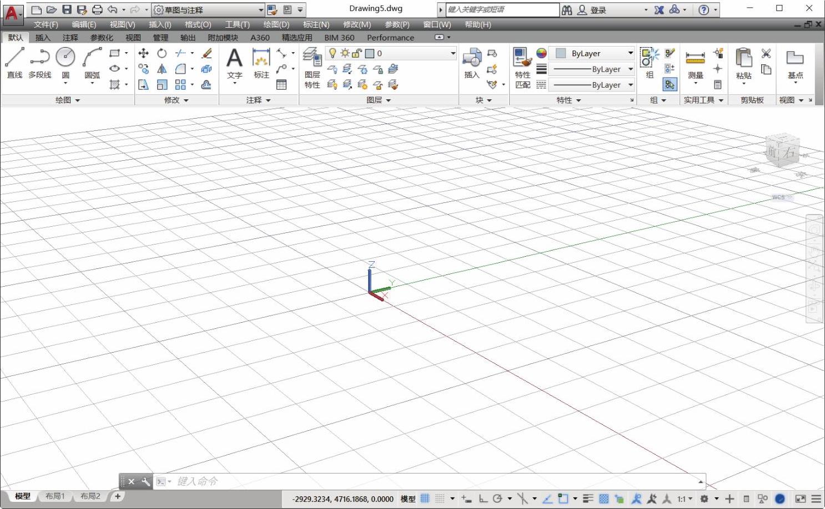Open the annotation scale 1:1 dropdown

tap(685, 498)
